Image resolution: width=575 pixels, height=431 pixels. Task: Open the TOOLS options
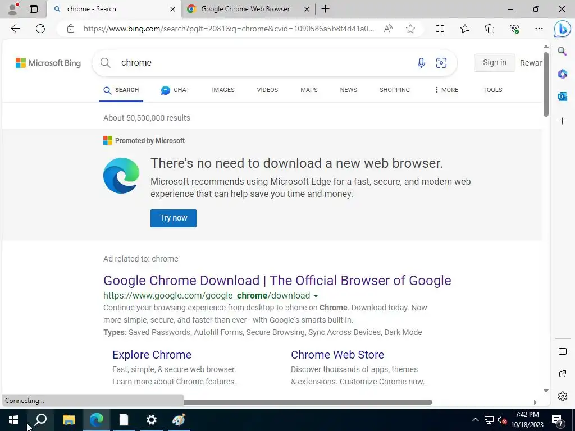[492, 90]
